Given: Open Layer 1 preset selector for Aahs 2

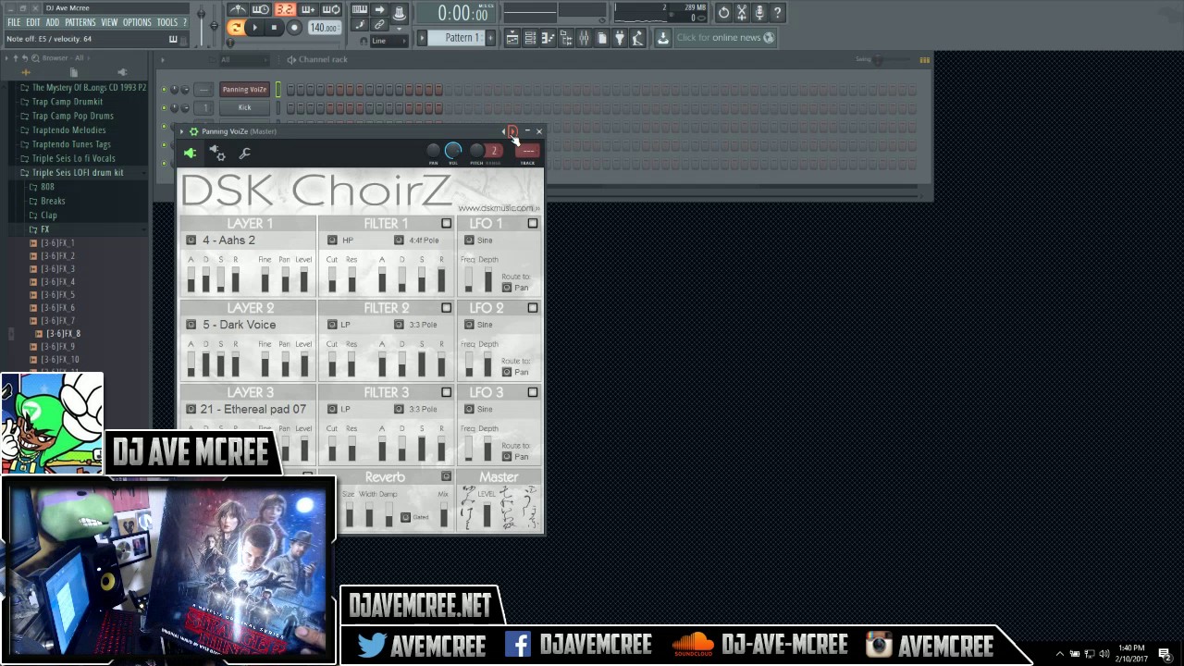Looking at the screenshot, I should pos(191,240).
